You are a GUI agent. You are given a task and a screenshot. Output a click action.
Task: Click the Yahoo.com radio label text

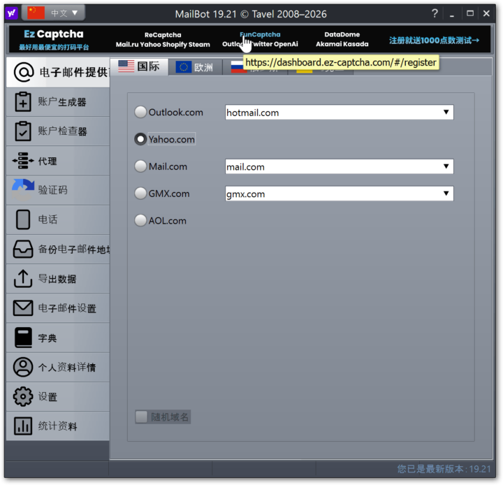pyautogui.click(x=172, y=139)
